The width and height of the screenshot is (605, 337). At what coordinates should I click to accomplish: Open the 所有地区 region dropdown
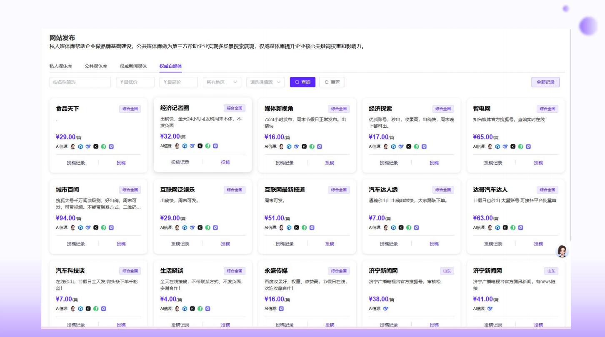click(x=222, y=82)
